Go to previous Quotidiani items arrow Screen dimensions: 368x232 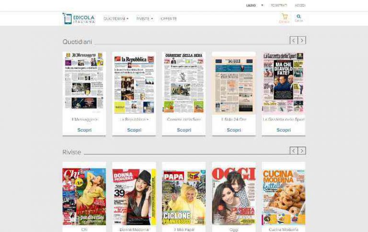point(294,41)
